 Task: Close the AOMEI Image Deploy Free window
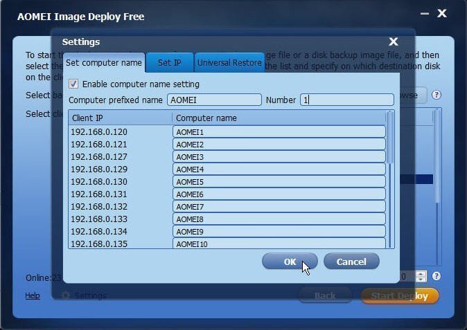pos(442,13)
